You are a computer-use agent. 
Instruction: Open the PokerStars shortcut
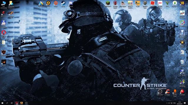(182, 92)
